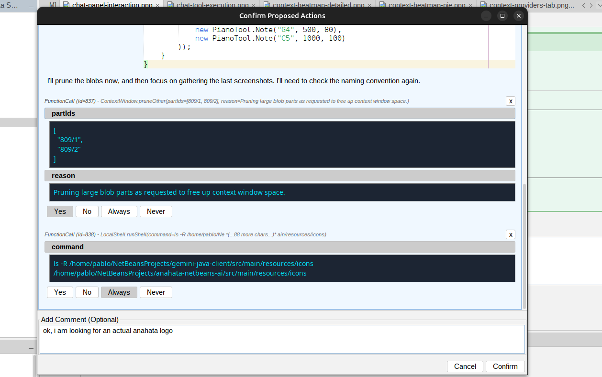The width and height of the screenshot is (602, 377).
Task: Select Yes for the pruneOther function call
Action: 60,211
